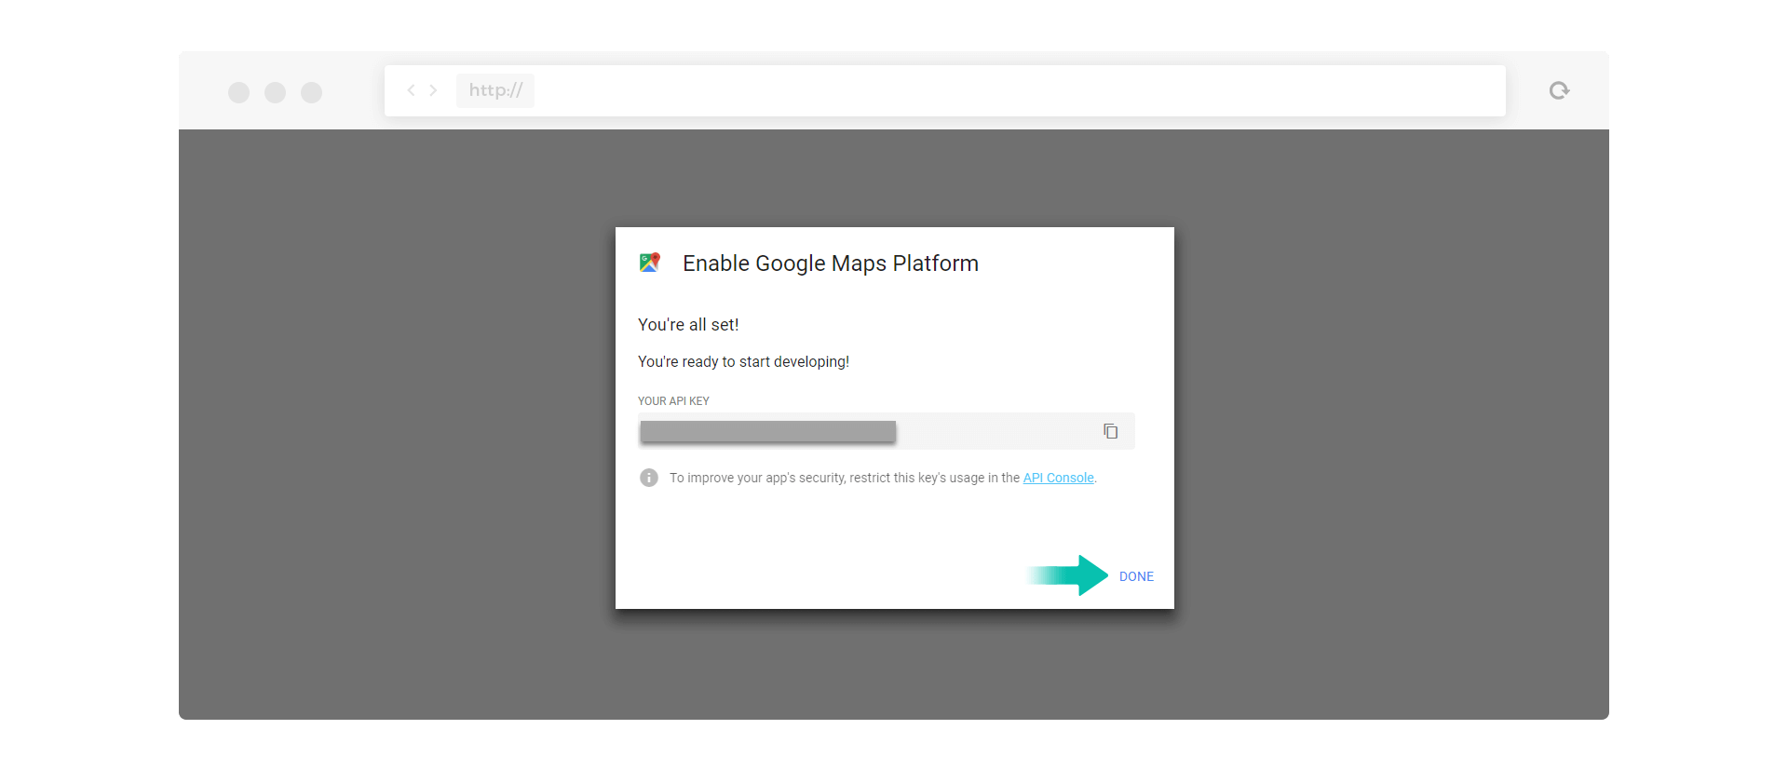
Task: Copy the API key with the clipboard icon
Action: tap(1110, 431)
